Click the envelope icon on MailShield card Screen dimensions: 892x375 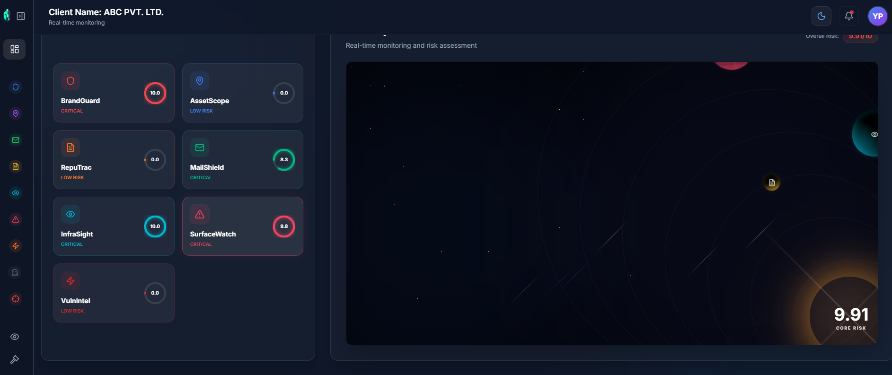[200, 148]
